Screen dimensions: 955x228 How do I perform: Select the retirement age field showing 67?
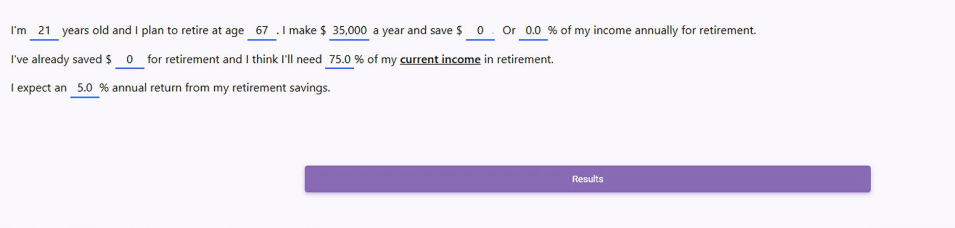(261, 31)
